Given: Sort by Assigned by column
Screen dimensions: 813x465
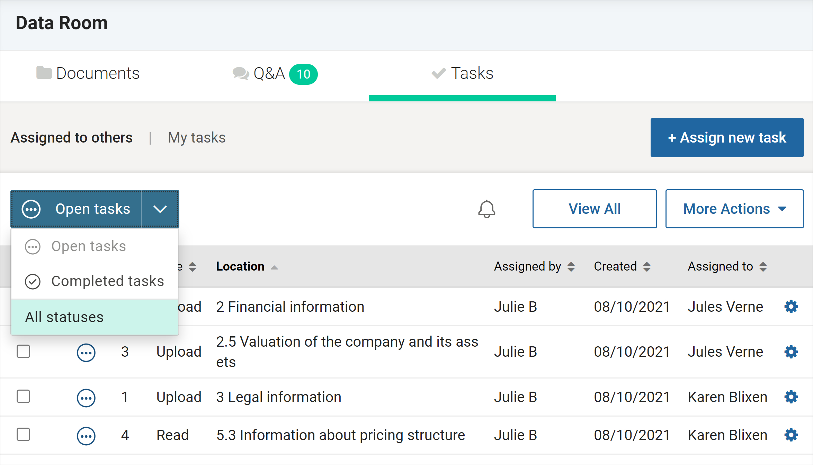Looking at the screenshot, I should [534, 266].
